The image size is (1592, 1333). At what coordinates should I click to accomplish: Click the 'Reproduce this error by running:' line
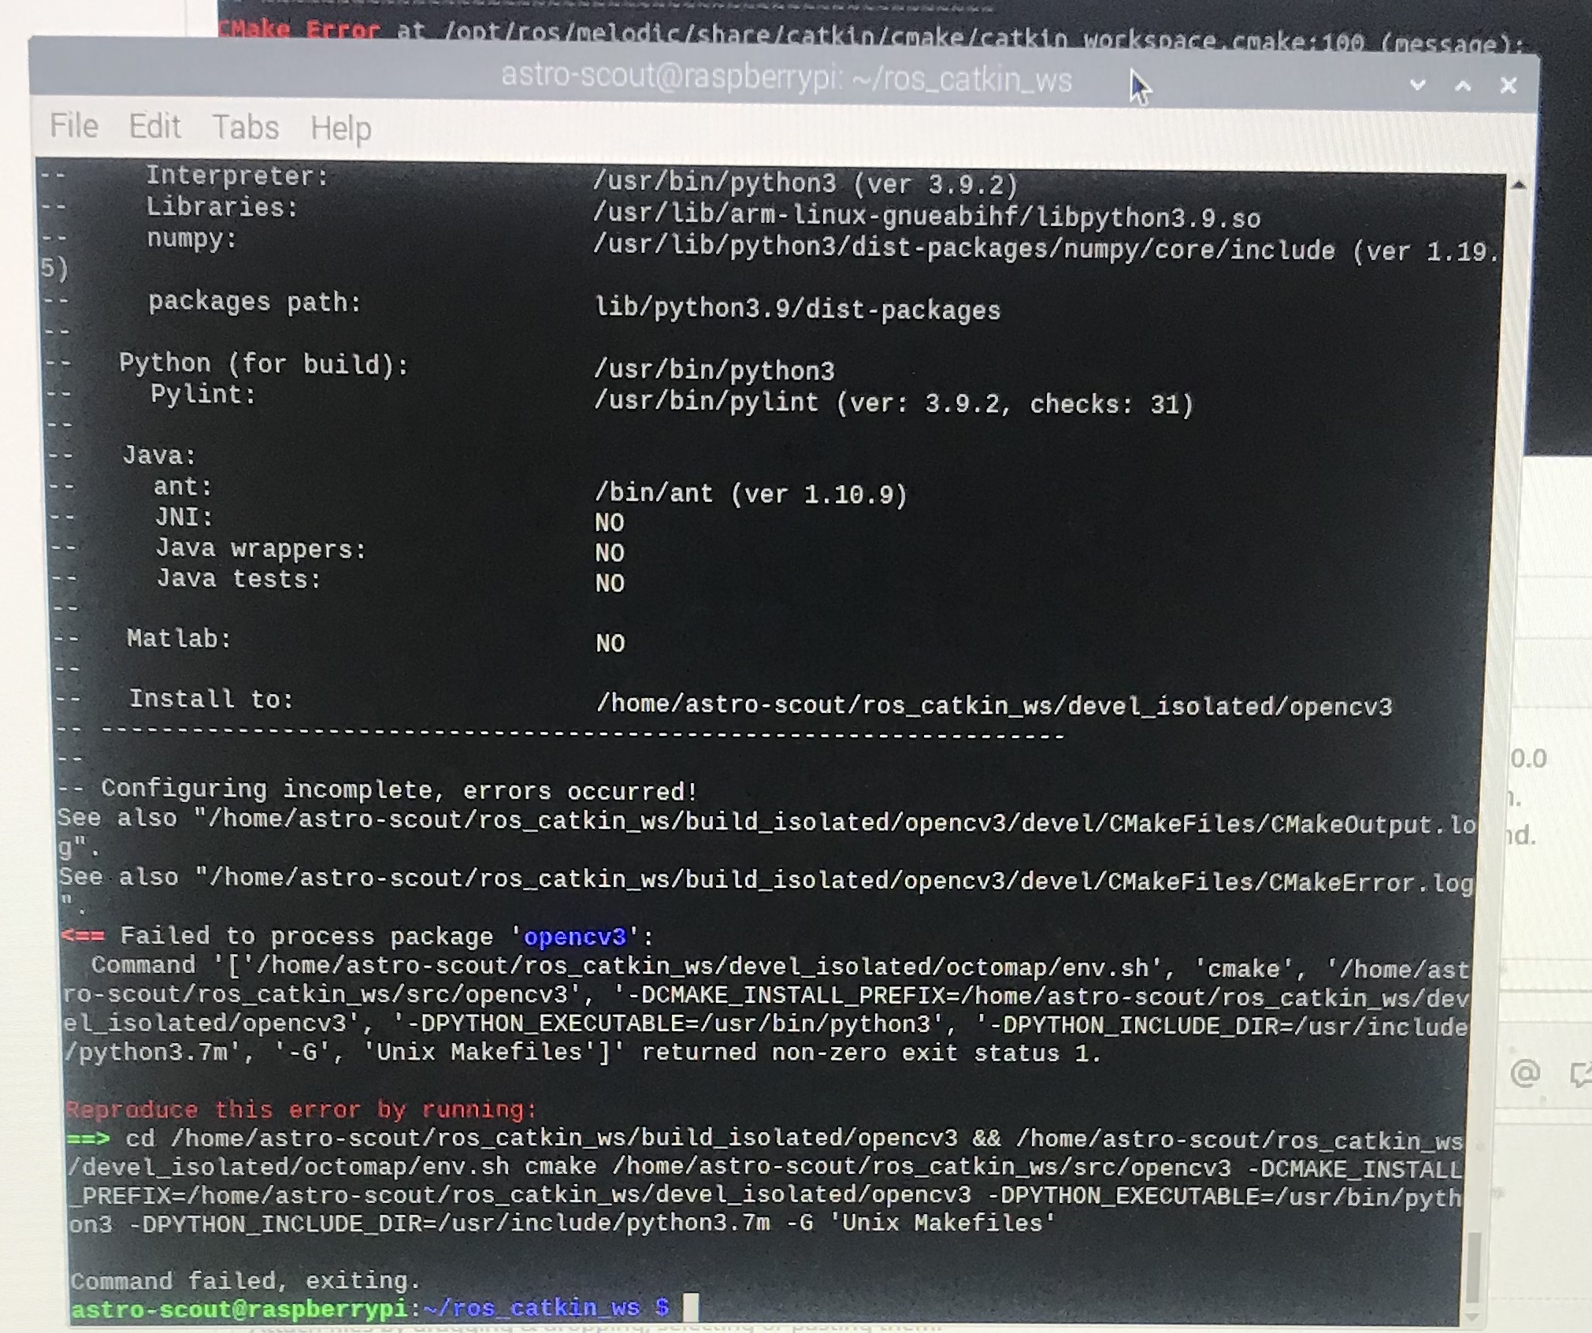299,1109
